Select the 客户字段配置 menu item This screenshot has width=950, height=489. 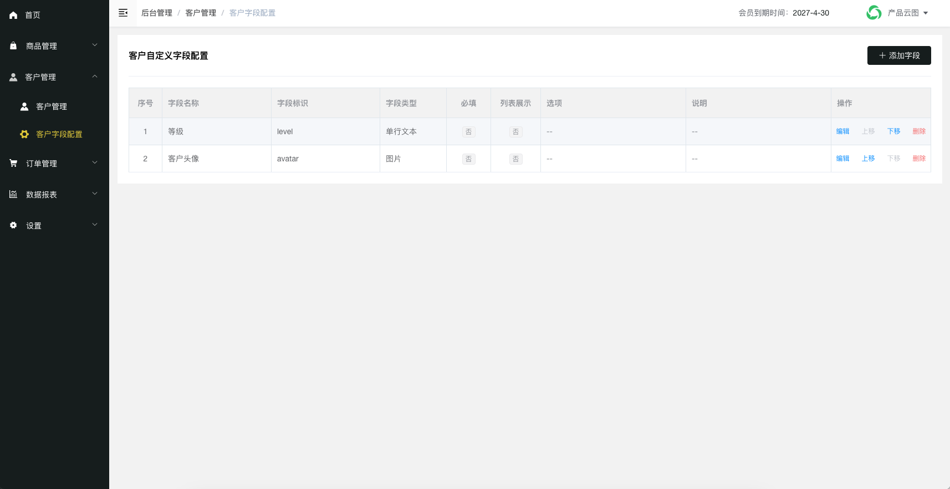point(54,134)
